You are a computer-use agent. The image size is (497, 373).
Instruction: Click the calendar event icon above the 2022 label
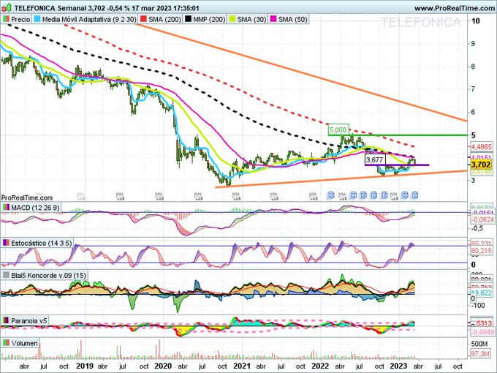click(x=314, y=196)
